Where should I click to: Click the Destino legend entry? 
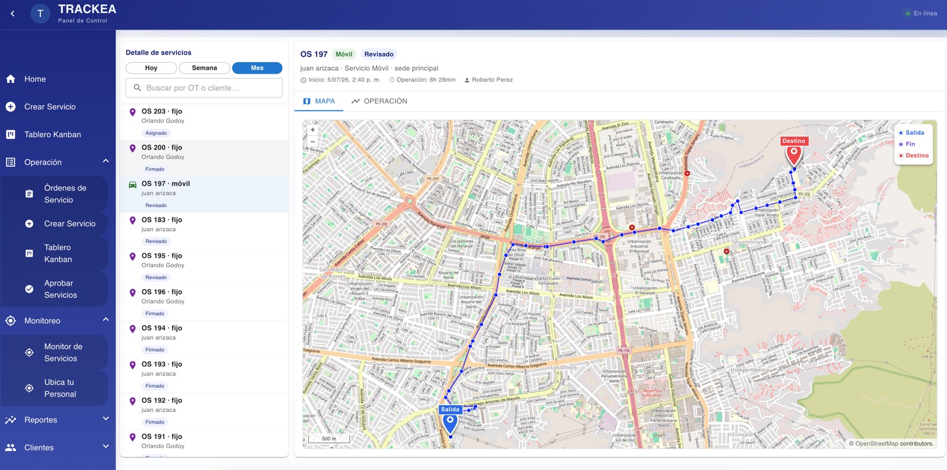click(914, 155)
